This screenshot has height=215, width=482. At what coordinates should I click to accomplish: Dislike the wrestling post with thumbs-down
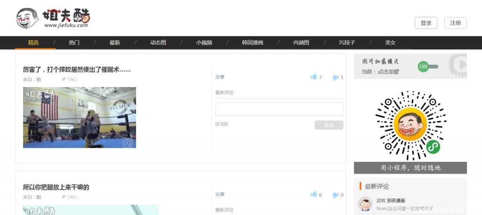pos(335,78)
